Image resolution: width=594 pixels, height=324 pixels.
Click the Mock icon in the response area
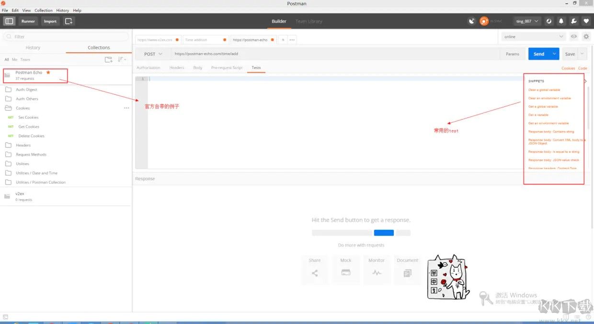point(345,272)
